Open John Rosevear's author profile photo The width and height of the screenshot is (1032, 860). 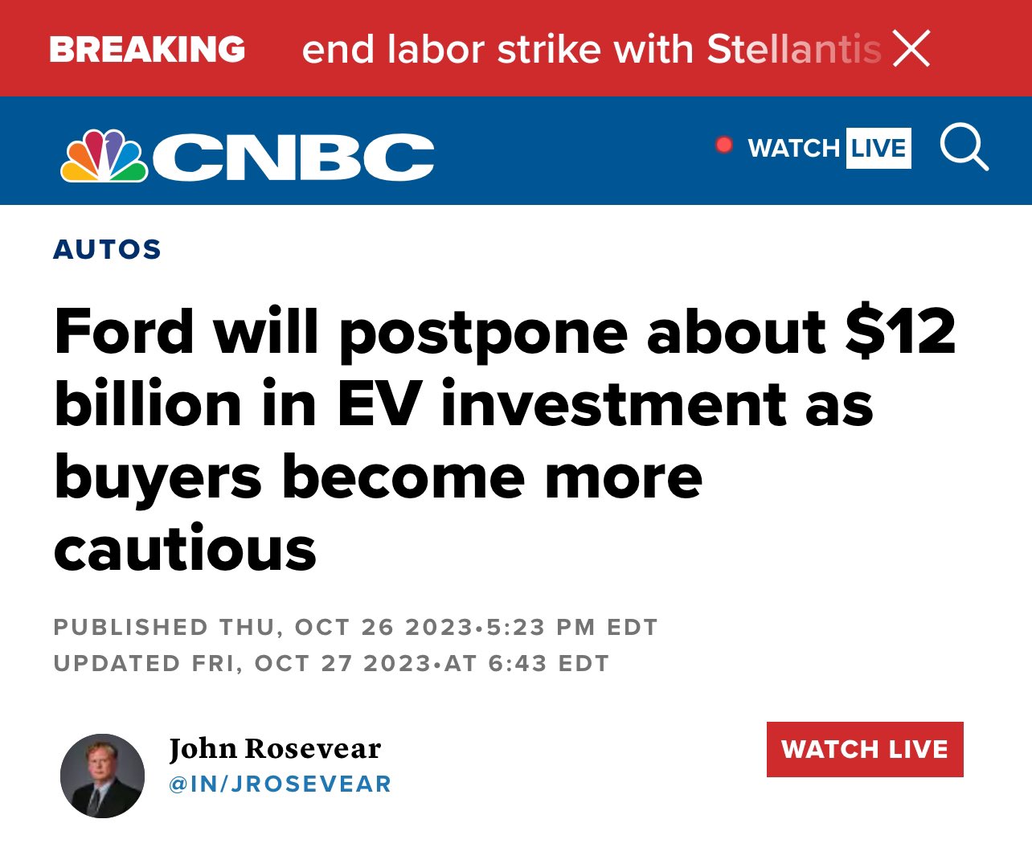(x=102, y=776)
